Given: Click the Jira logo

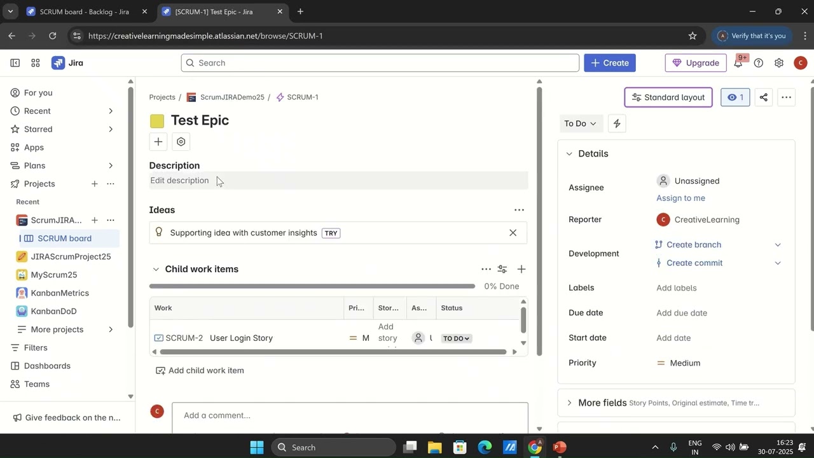Looking at the screenshot, I should 67,63.
